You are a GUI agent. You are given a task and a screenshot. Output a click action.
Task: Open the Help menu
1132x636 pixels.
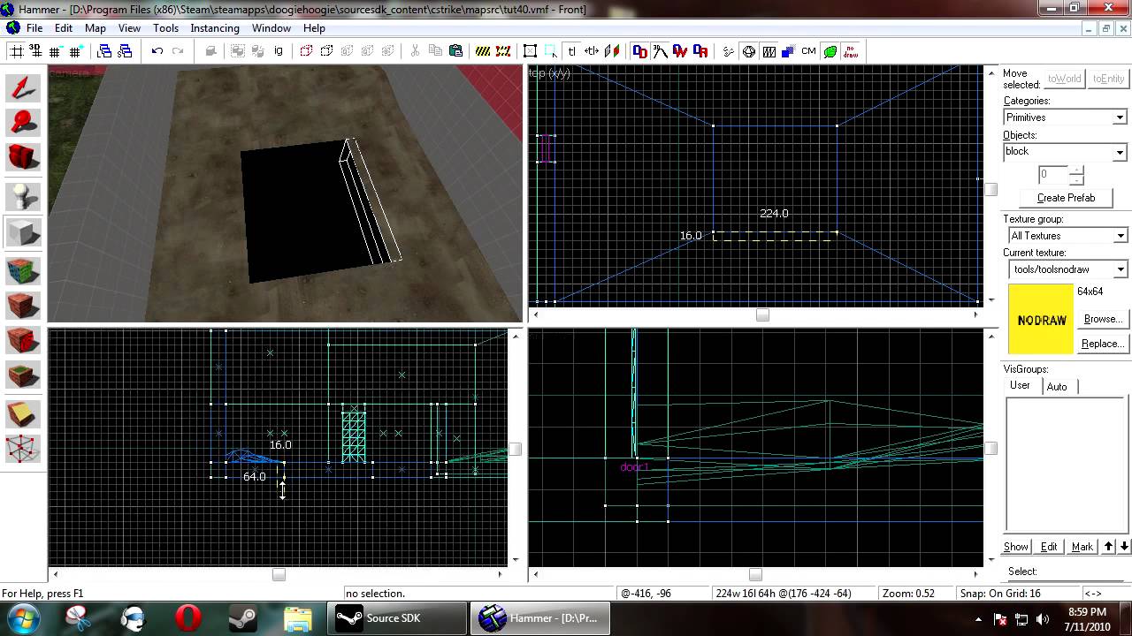[314, 28]
